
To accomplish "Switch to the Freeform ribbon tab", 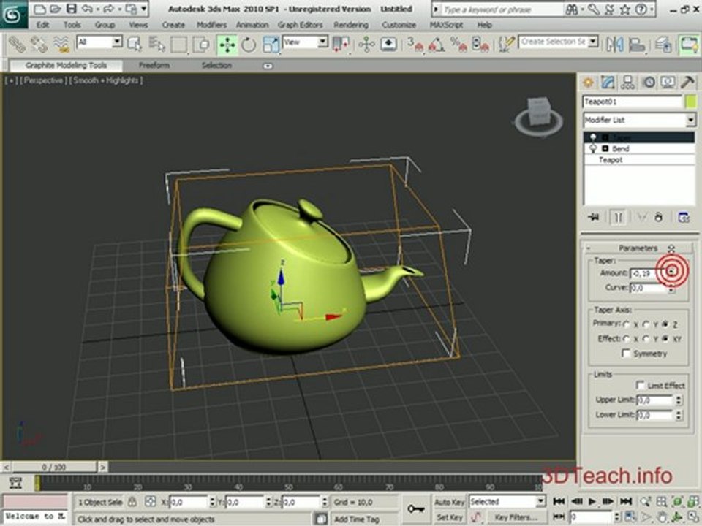I will [x=154, y=65].
